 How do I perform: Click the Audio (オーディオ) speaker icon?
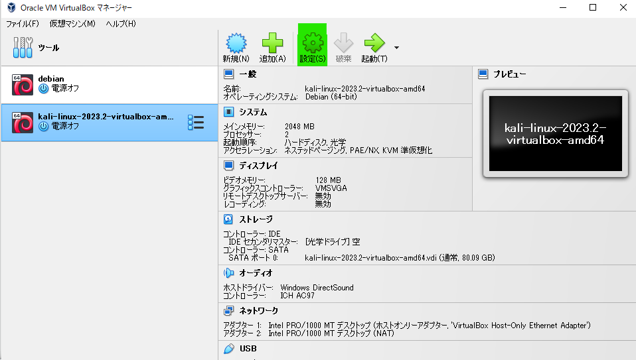pos(229,273)
